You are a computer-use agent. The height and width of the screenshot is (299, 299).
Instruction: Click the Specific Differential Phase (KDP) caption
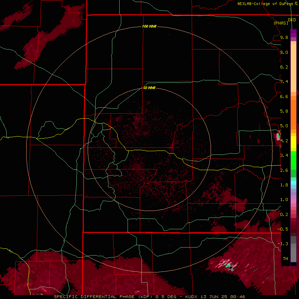point(104,297)
